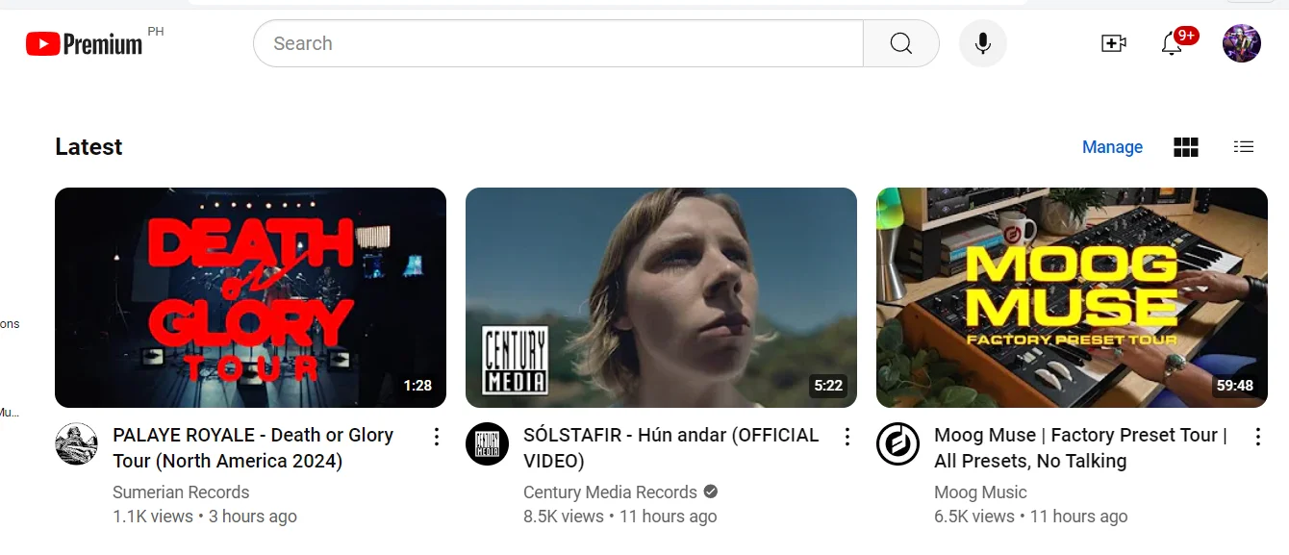This screenshot has width=1289, height=555.
Task: Focus the Search input field
Action: [558, 43]
